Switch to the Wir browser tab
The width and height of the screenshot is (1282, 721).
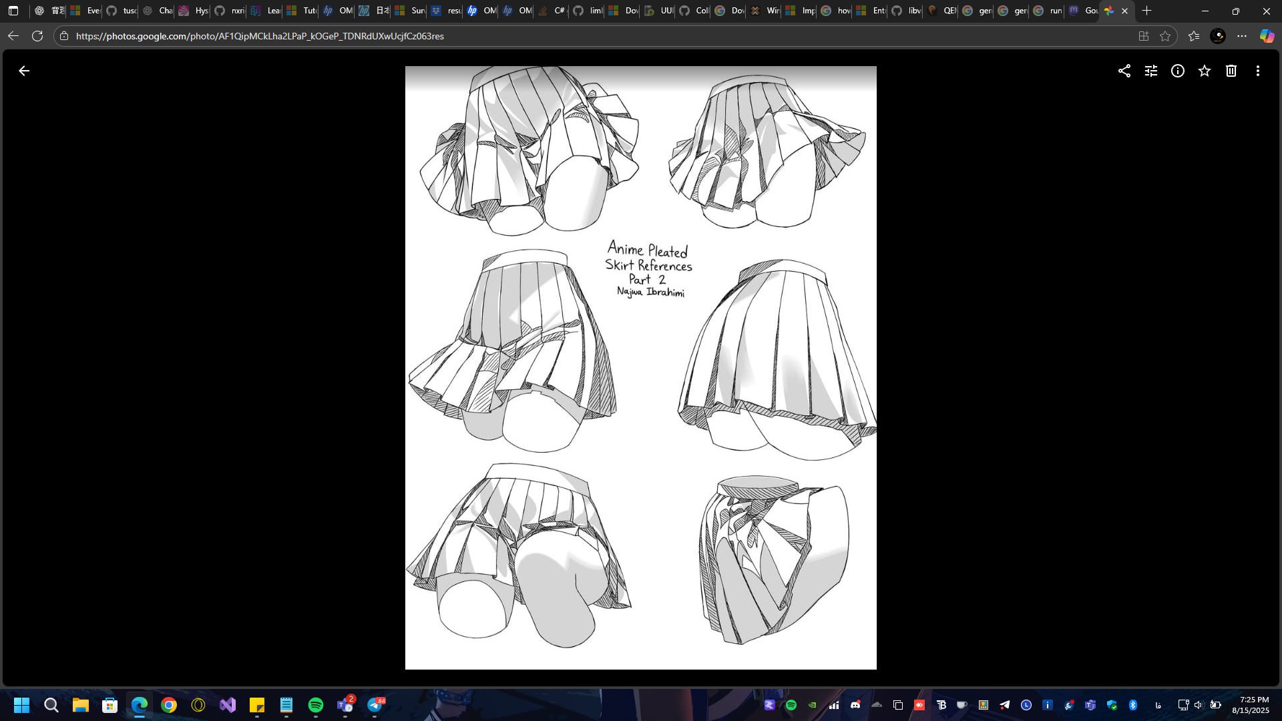pos(766,11)
